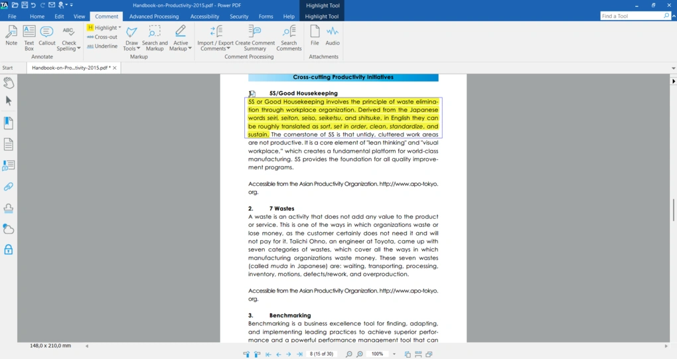Click the Search Comments tool

point(289,38)
